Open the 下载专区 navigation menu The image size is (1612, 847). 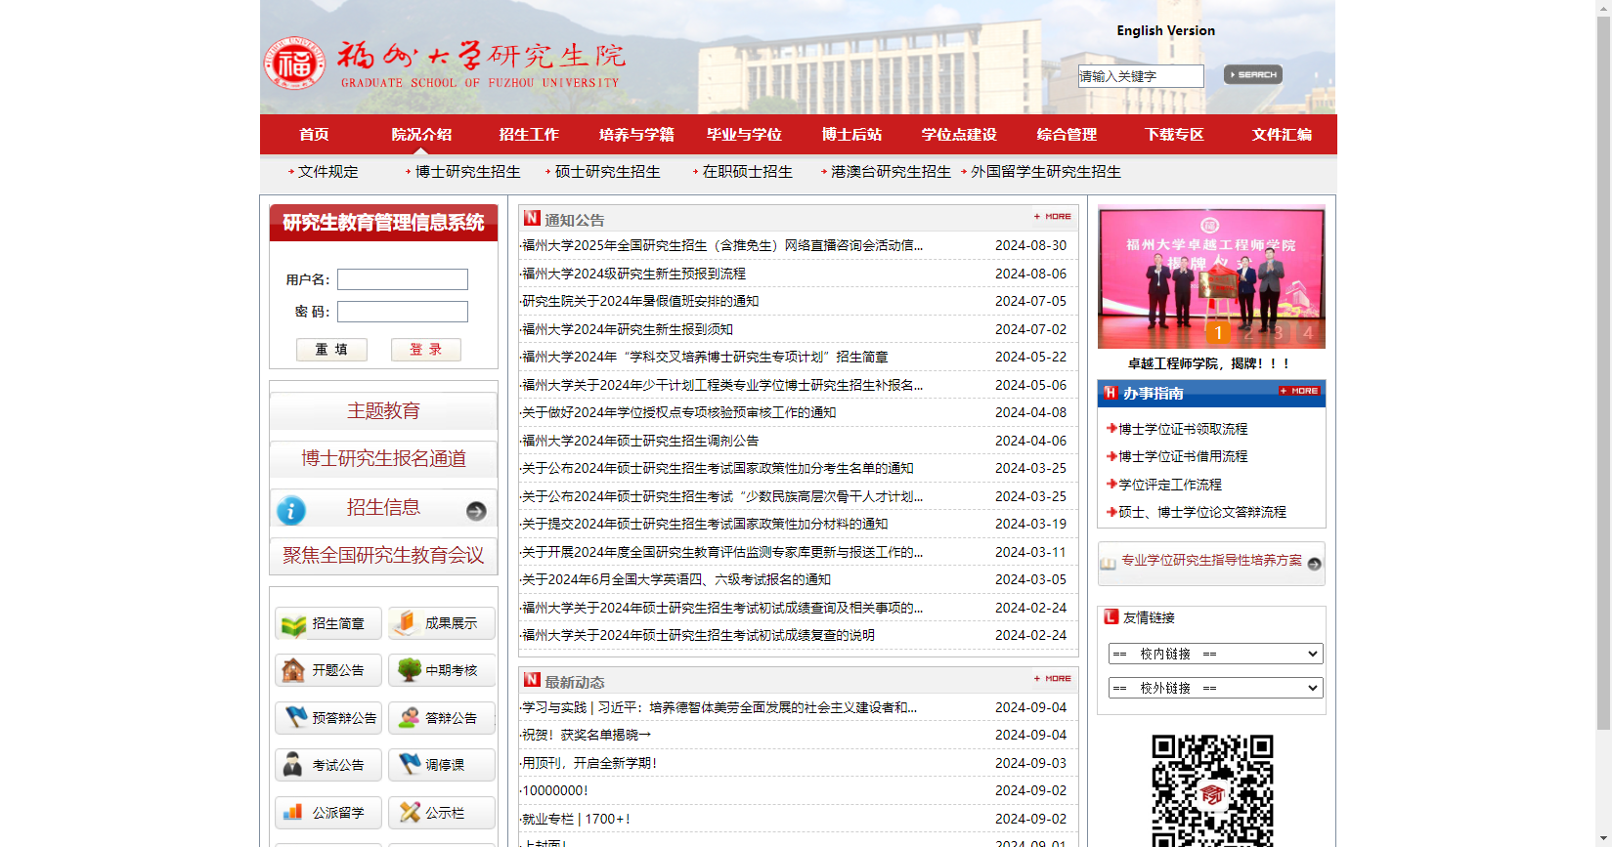(1174, 135)
